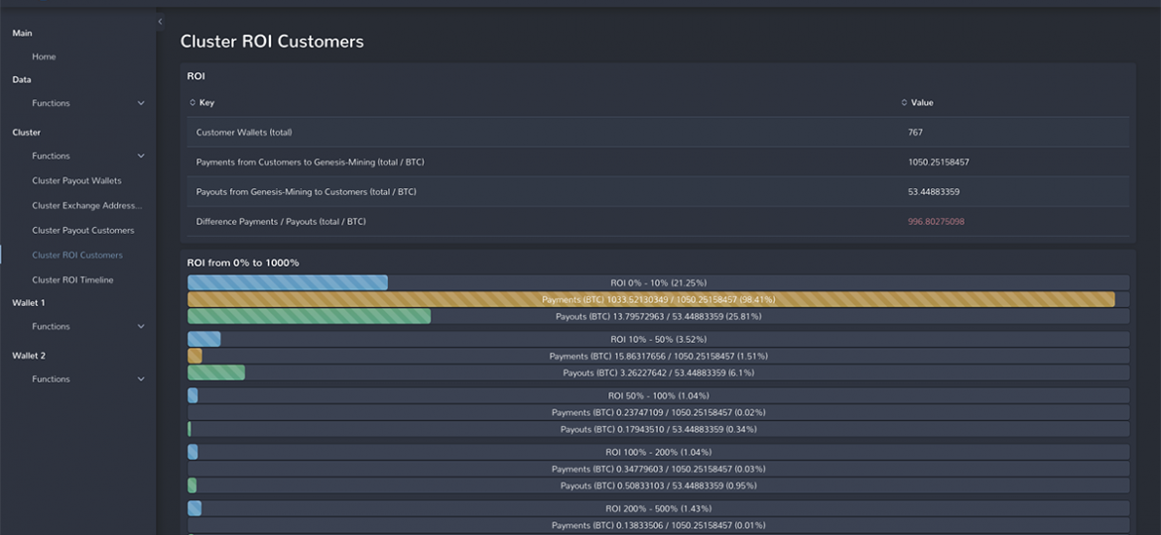Select the Main section heading
This screenshot has width=1161, height=535.
tap(22, 34)
